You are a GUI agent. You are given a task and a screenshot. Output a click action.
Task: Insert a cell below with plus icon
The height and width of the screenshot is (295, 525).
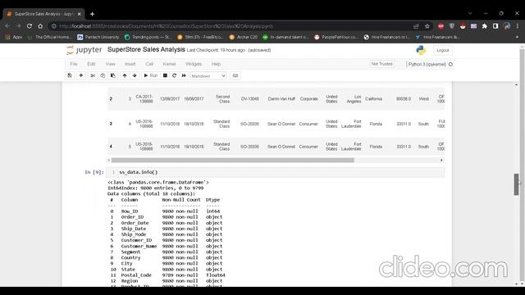(81, 75)
